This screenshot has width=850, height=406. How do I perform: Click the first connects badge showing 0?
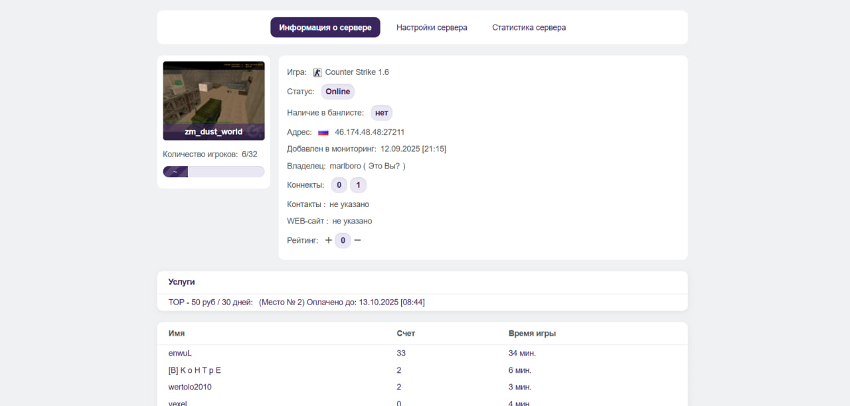pyautogui.click(x=339, y=185)
